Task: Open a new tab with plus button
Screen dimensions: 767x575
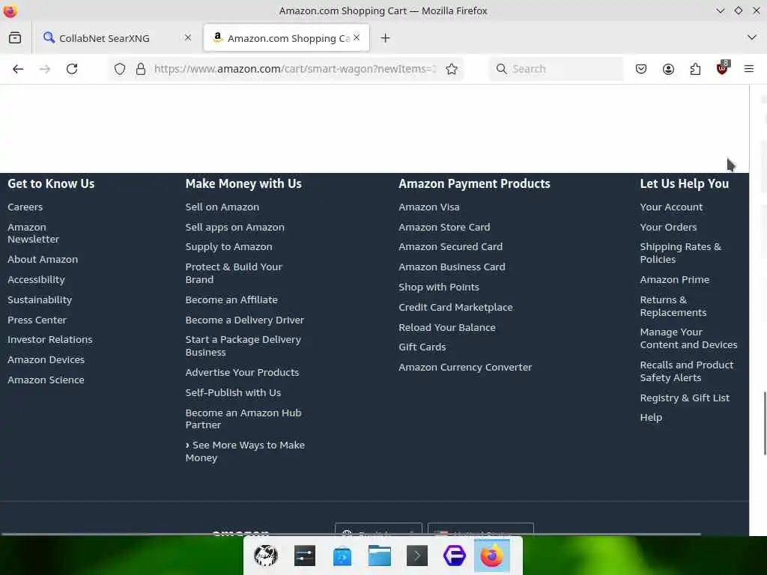Action: coord(386,37)
